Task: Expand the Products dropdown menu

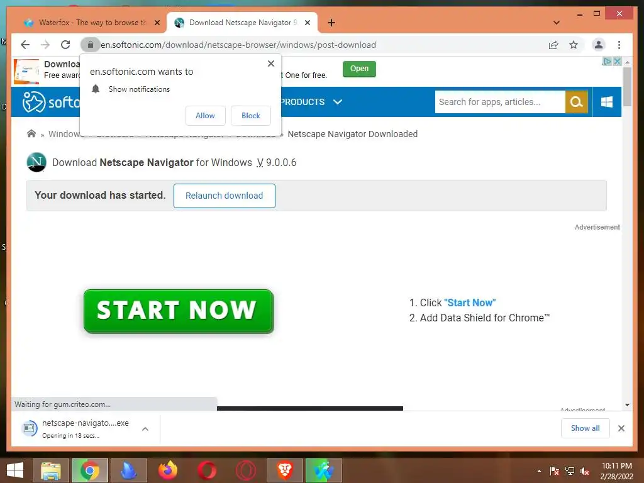Action: click(x=311, y=102)
